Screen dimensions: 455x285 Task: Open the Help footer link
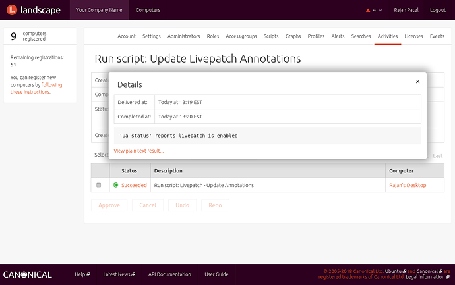tap(82, 274)
